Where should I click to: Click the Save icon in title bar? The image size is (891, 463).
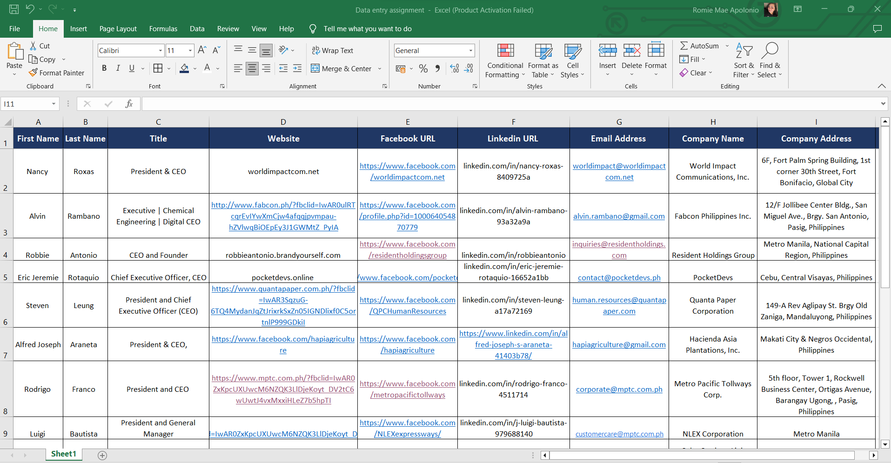coord(14,9)
